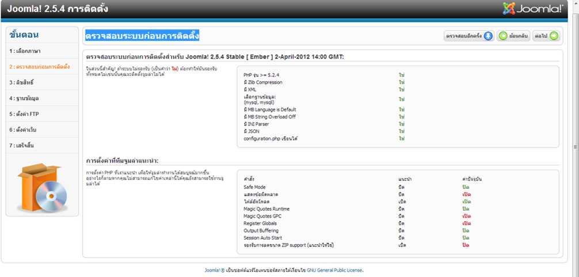Image resolution: width=579 pixels, height=277 pixels.
Task: Click the ZIP support setting label
Action: click(x=289, y=245)
